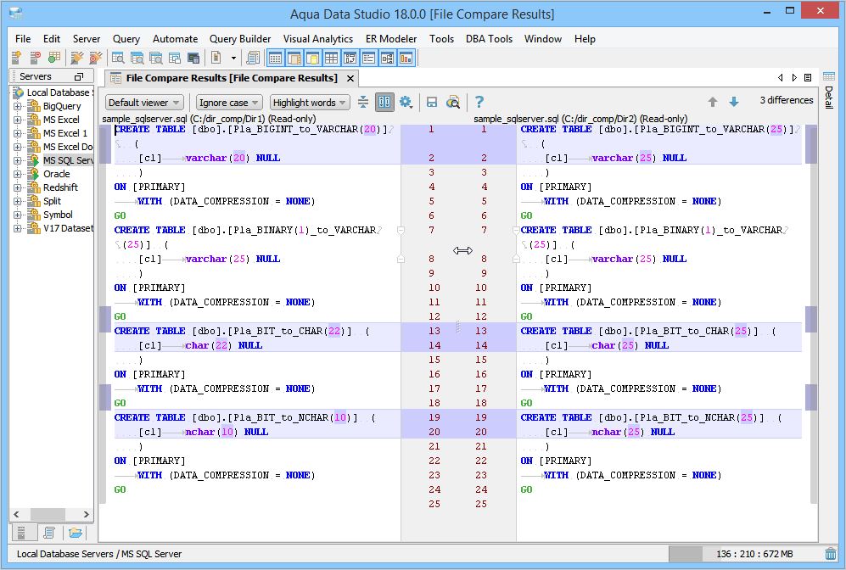Click the first bottom tab icon in the Servers panel
Image resolution: width=846 pixels, height=570 pixels.
(21, 533)
